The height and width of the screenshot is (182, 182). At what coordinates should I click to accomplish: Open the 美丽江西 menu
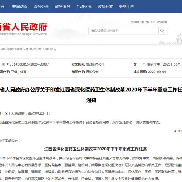coord(126,7)
